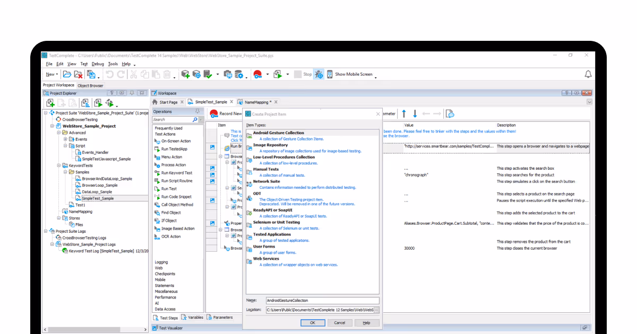Click Help in Create Project Item dialog
Viewport: 637px width, 334px height.
pyautogui.click(x=367, y=322)
